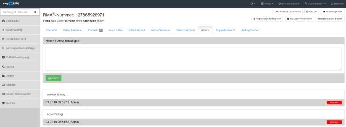Delete the 'weiterer Eintrag' entry
This screenshot has width=346, height=127.
[x=334, y=103]
